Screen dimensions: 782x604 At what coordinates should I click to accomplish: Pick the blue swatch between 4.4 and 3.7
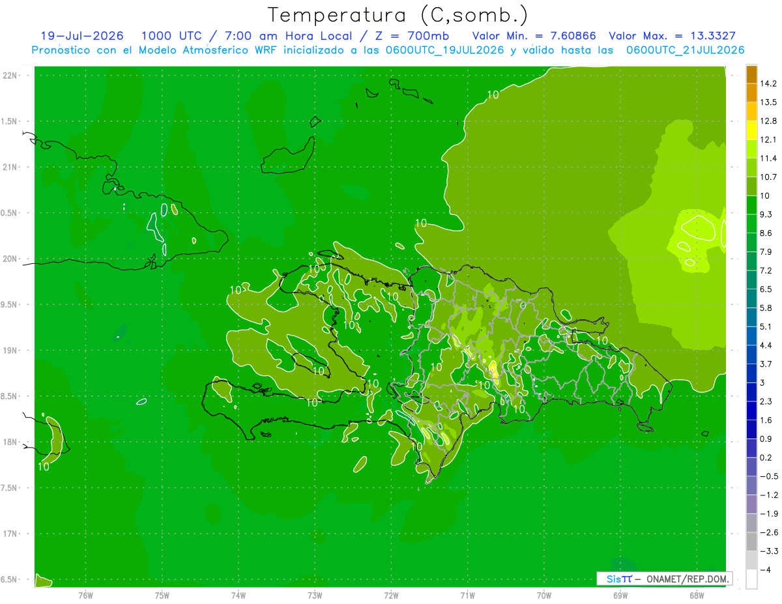tap(751, 354)
